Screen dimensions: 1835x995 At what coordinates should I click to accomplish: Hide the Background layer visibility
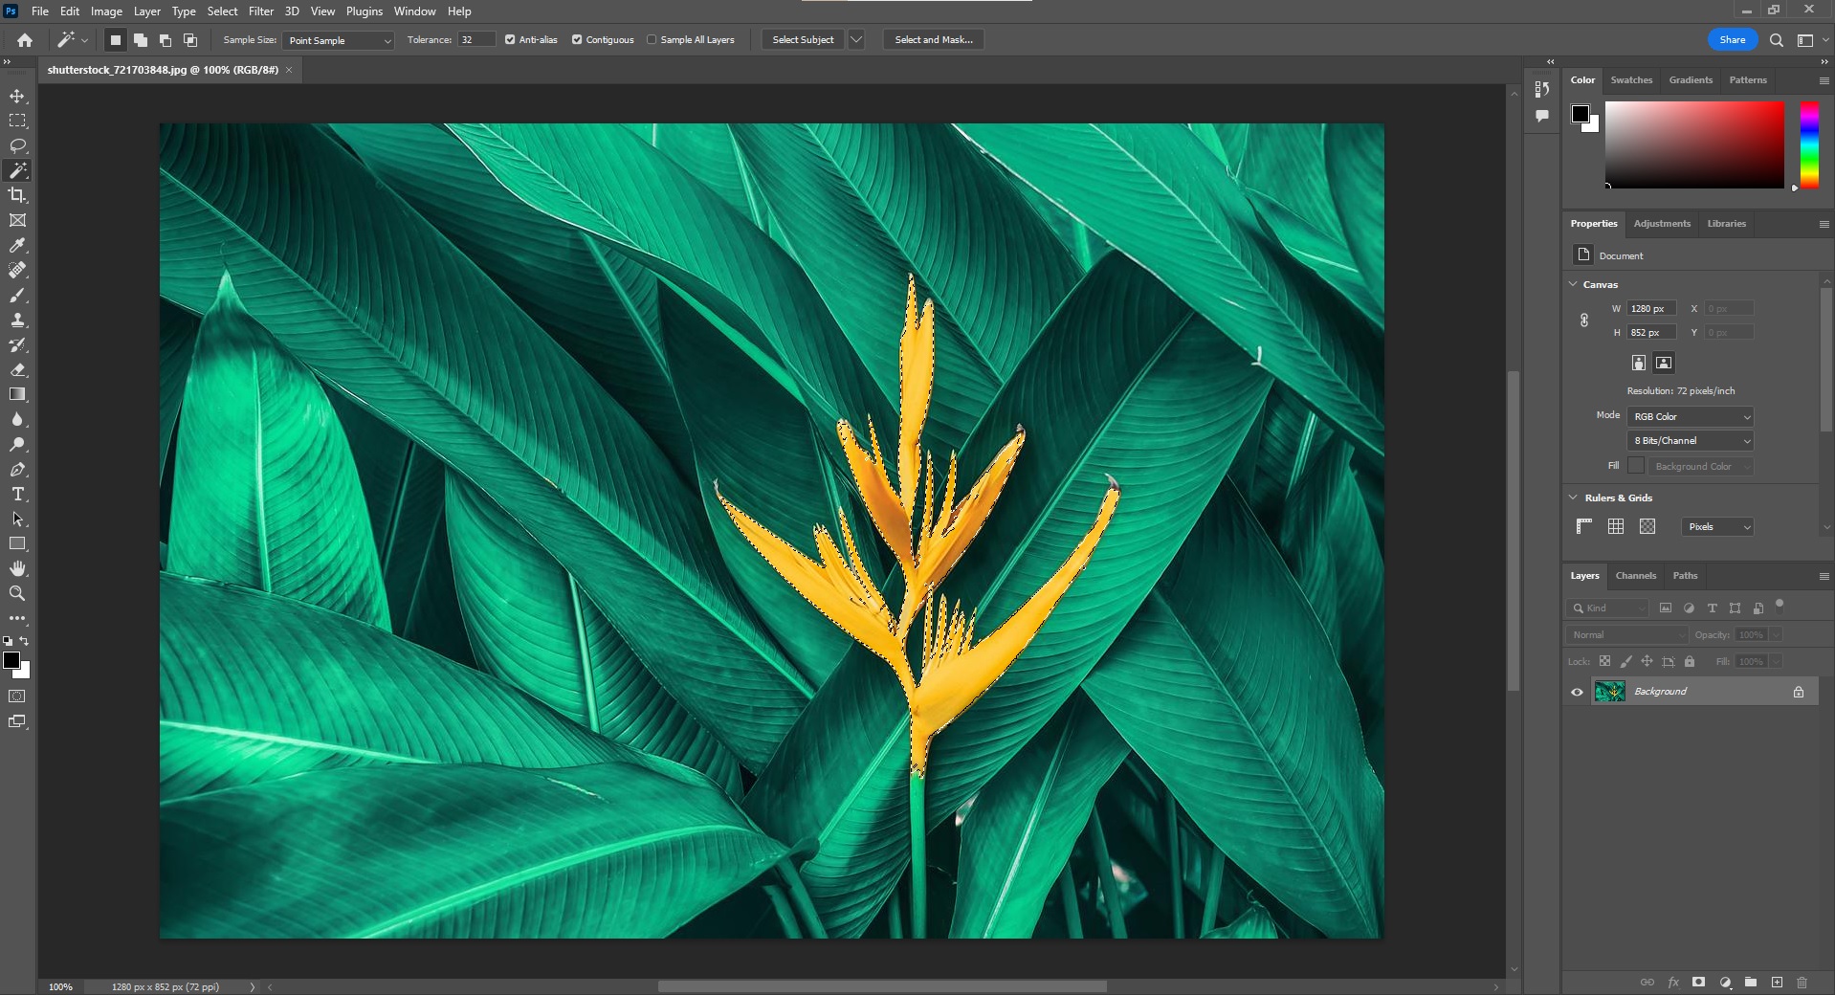pos(1577,692)
